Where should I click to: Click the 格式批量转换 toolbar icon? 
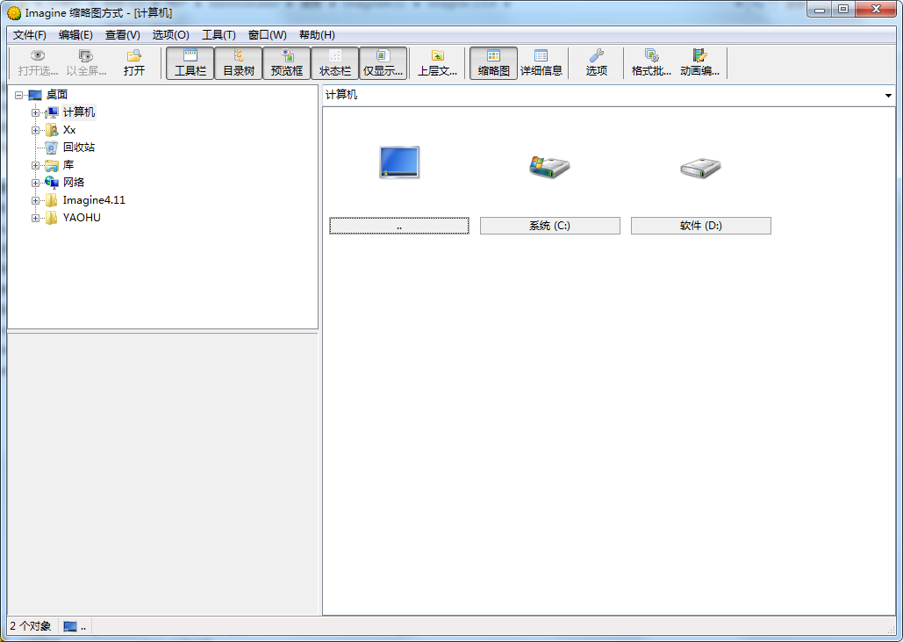[651, 62]
